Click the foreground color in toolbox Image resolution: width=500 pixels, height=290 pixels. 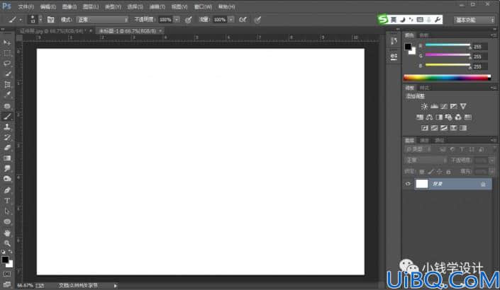(x=5, y=260)
